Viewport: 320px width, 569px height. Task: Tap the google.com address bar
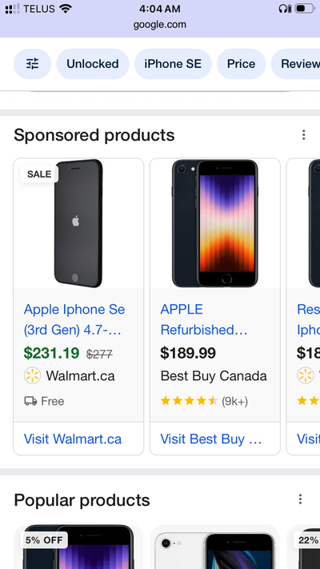coord(160,25)
